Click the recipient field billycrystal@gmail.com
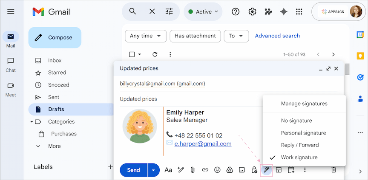The width and height of the screenshot is (368, 180). (162, 84)
